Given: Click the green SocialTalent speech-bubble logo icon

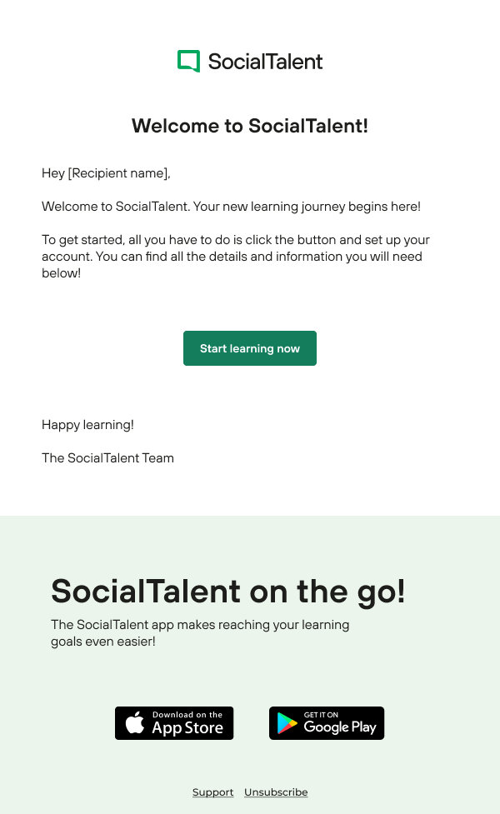Looking at the screenshot, I should (189, 61).
